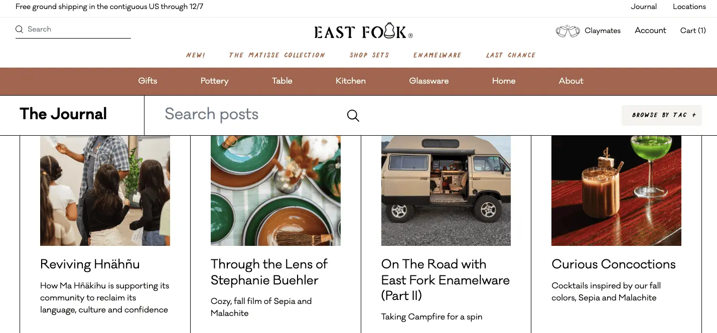Open the Reviving Hnähñu article
717x333 pixels.
tap(90, 264)
